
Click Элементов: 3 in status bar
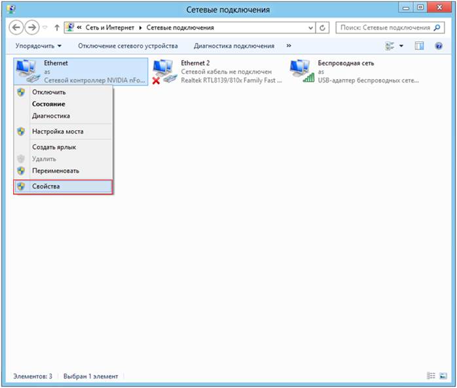(33, 376)
